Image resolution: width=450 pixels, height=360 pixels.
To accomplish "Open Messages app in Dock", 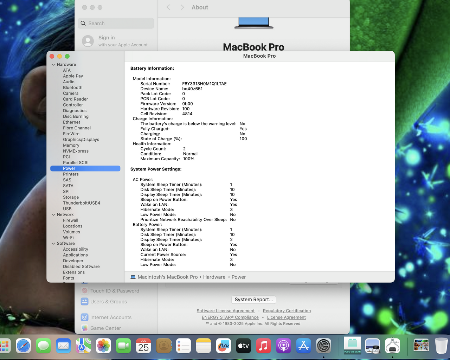I will tap(44, 346).
